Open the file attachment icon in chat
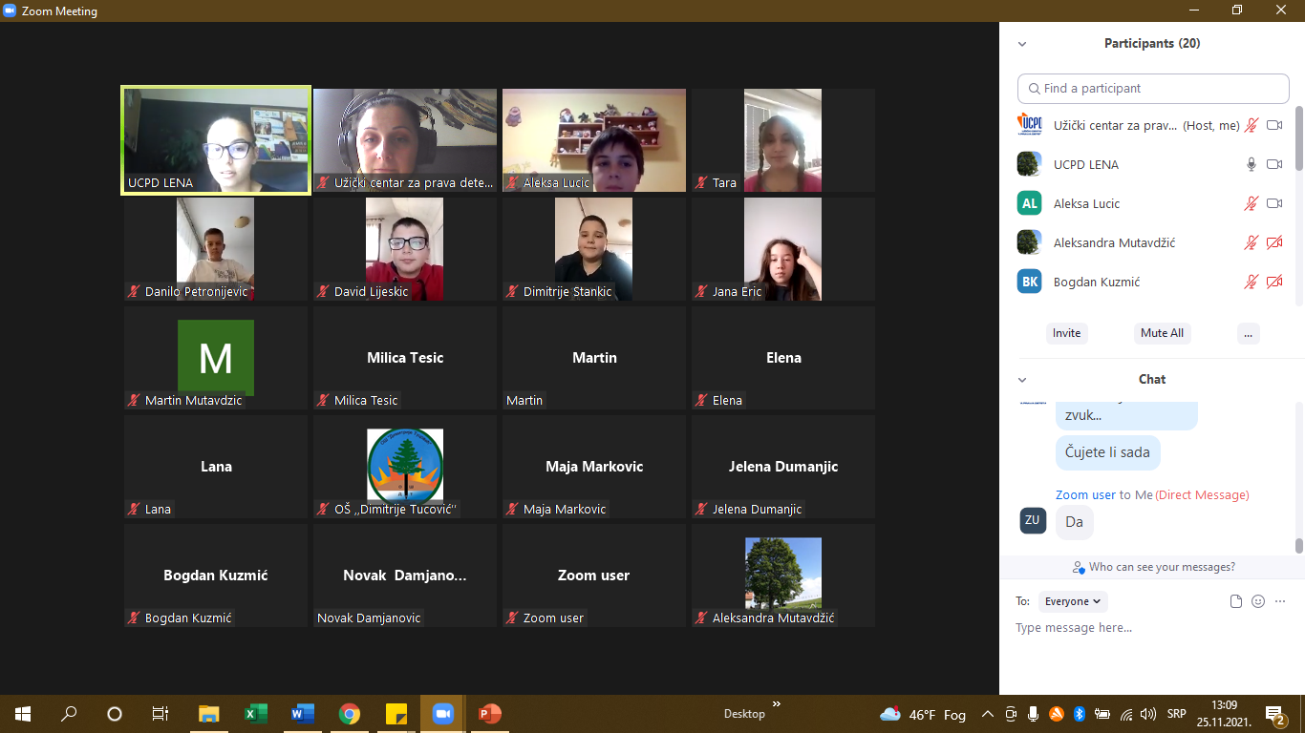The image size is (1305, 733). [x=1236, y=601]
